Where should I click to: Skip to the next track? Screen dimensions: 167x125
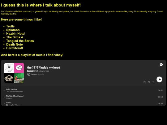[149, 82]
